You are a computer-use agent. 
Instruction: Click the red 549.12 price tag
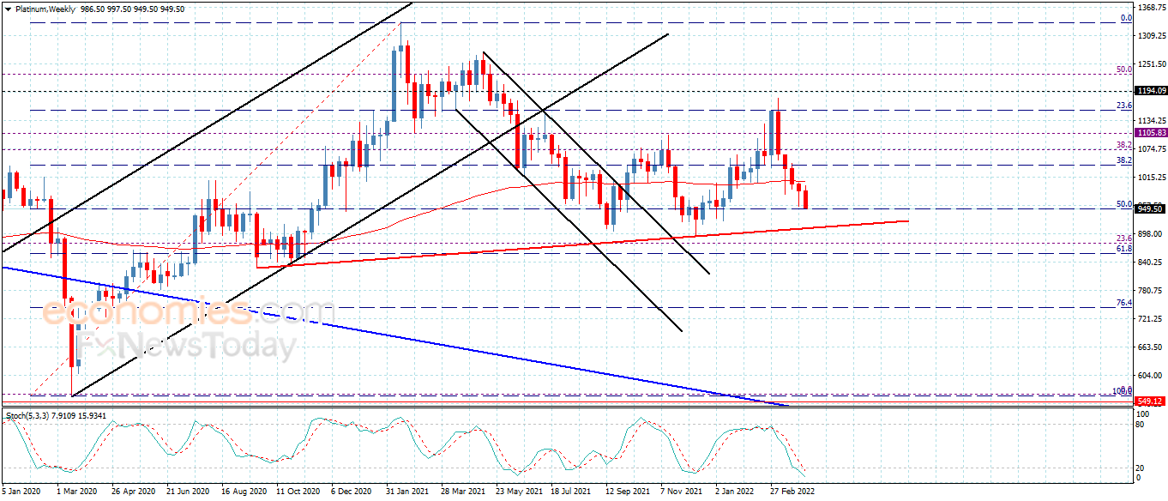point(1151,401)
